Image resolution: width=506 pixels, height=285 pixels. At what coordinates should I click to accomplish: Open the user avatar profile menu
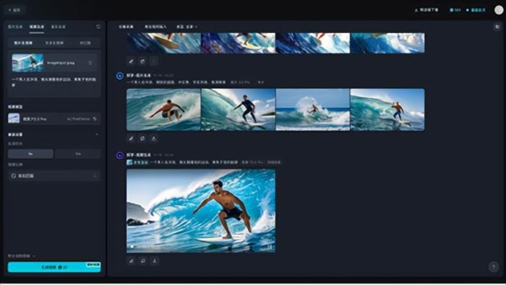[499, 10]
